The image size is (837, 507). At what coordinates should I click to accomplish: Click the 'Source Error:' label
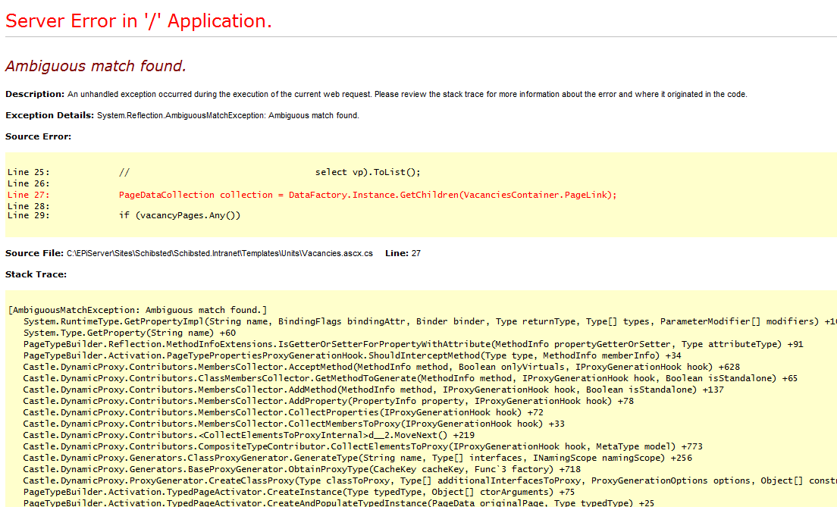point(38,136)
